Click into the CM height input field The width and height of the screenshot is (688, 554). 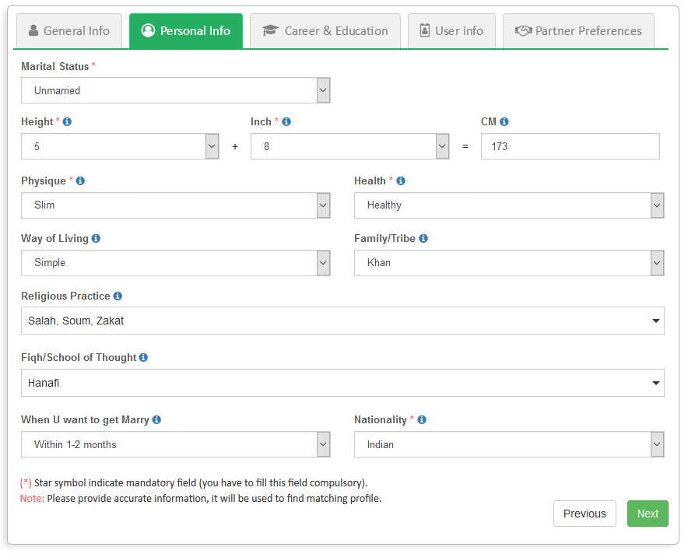point(570,146)
